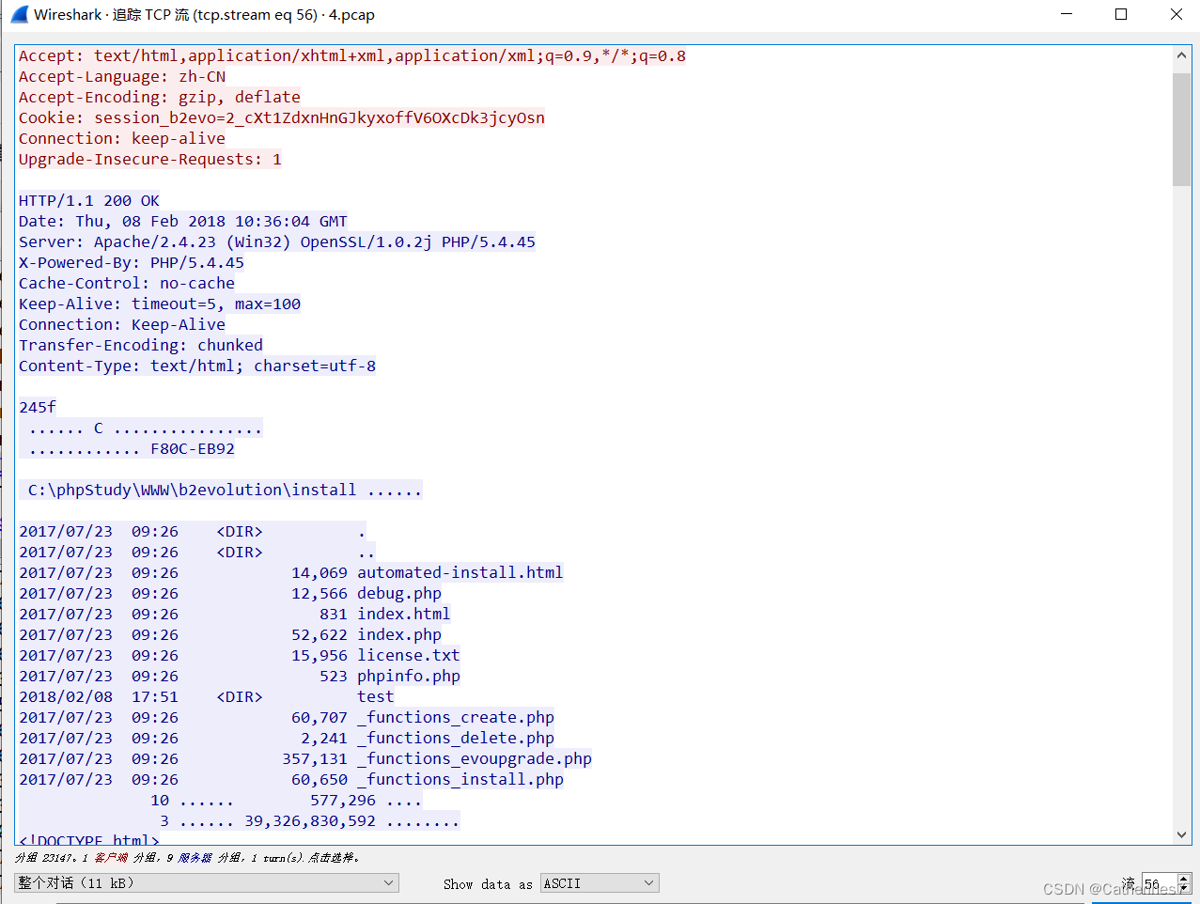
Task: Click the Connection: Keep-Alive response line
Action: [x=122, y=324]
